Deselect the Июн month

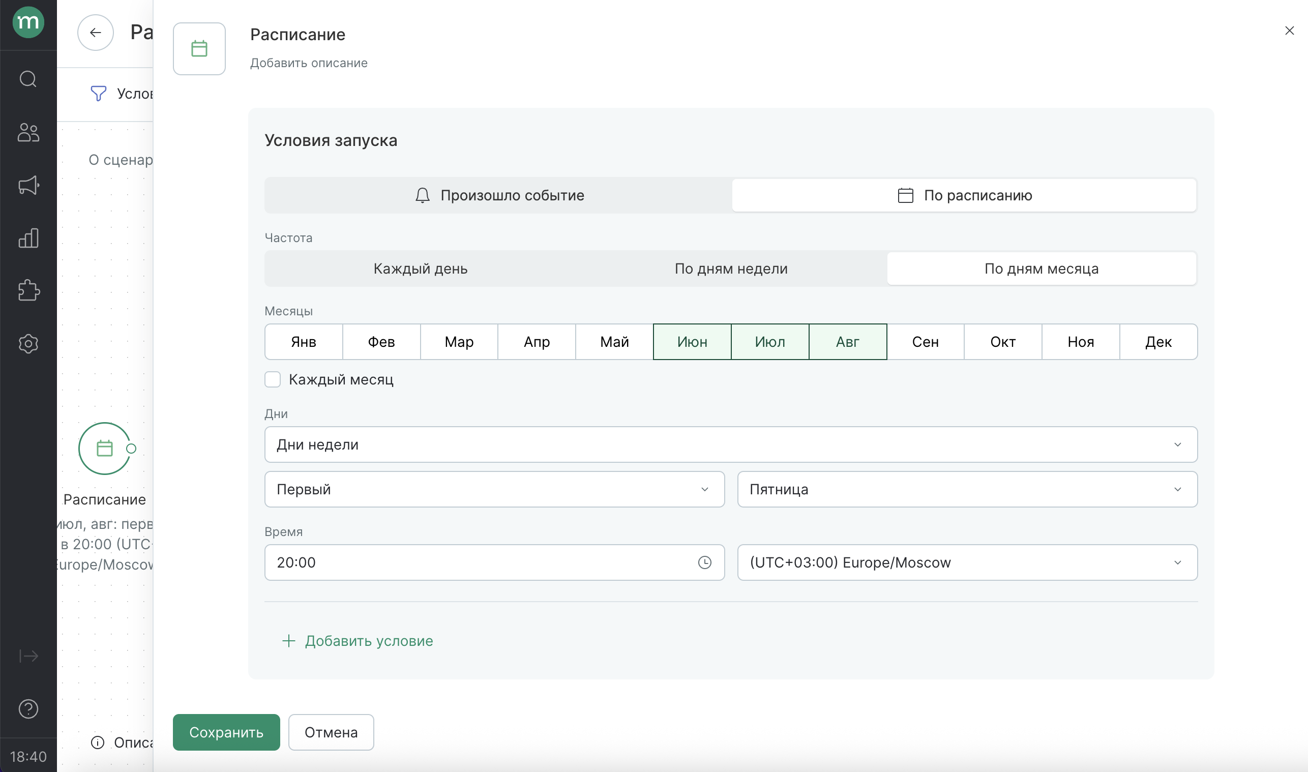point(692,342)
